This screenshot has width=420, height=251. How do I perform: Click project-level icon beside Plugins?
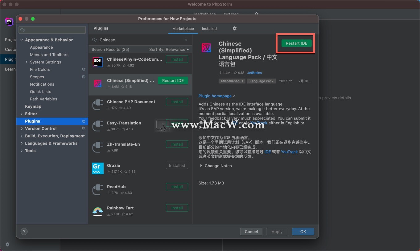(84, 121)
